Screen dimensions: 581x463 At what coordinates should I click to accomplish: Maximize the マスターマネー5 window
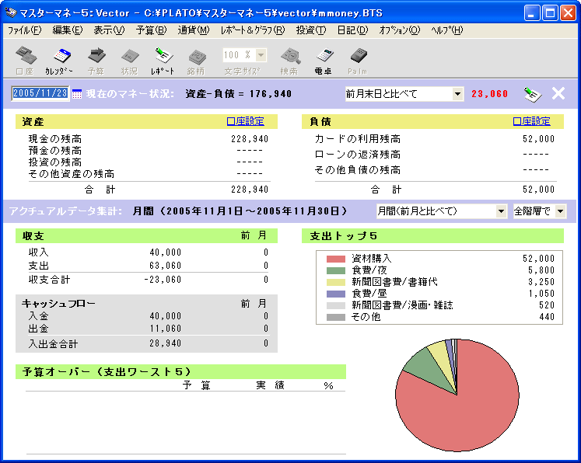pos(550,13)
